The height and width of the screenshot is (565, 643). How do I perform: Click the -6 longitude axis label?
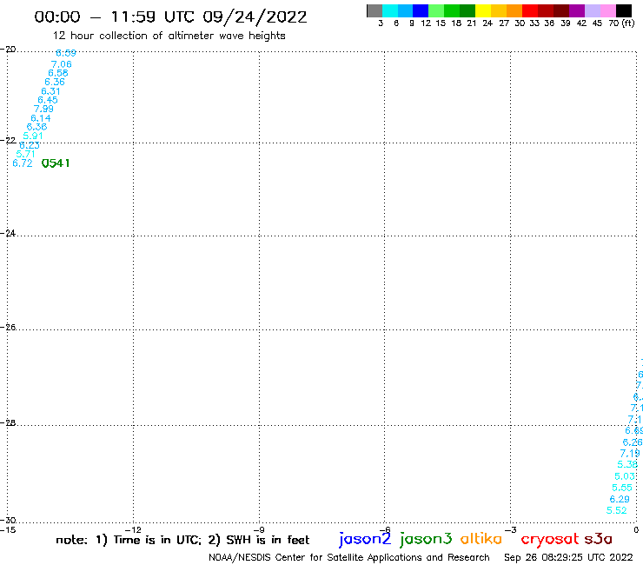point(385,529)
